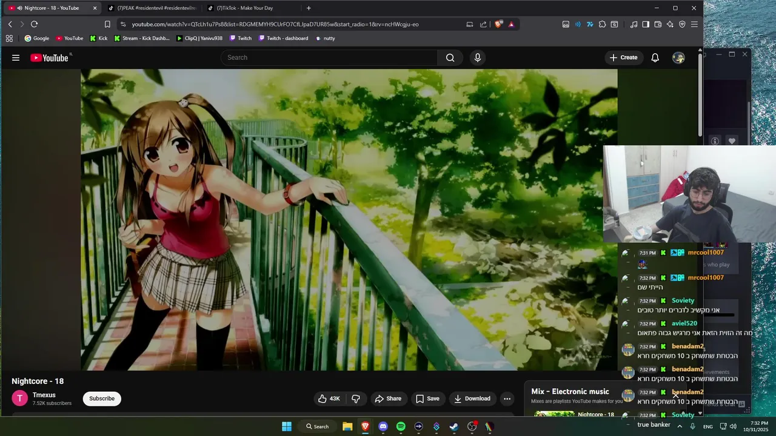Dislike the Nightcore - 18 video
The image size is (776, 436).
[356, 398]
